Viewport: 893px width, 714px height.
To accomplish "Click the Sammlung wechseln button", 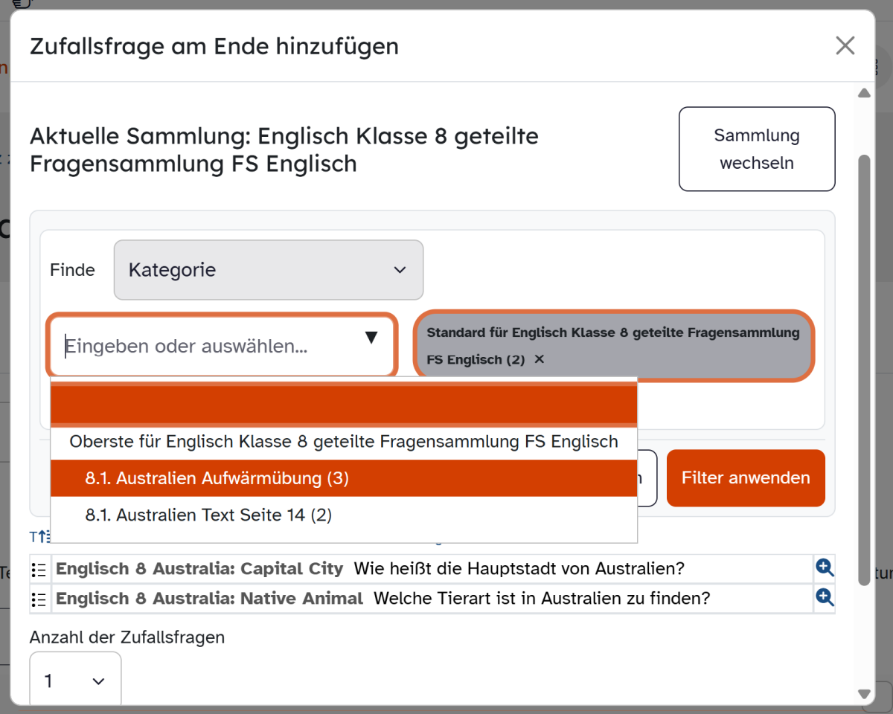I will coord(756,149).
